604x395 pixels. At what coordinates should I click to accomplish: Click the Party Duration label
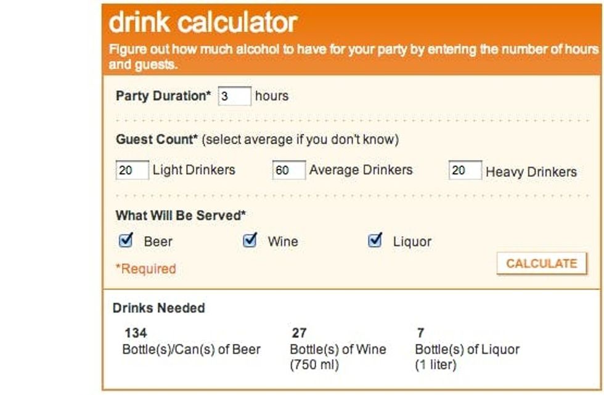(163, 96)
